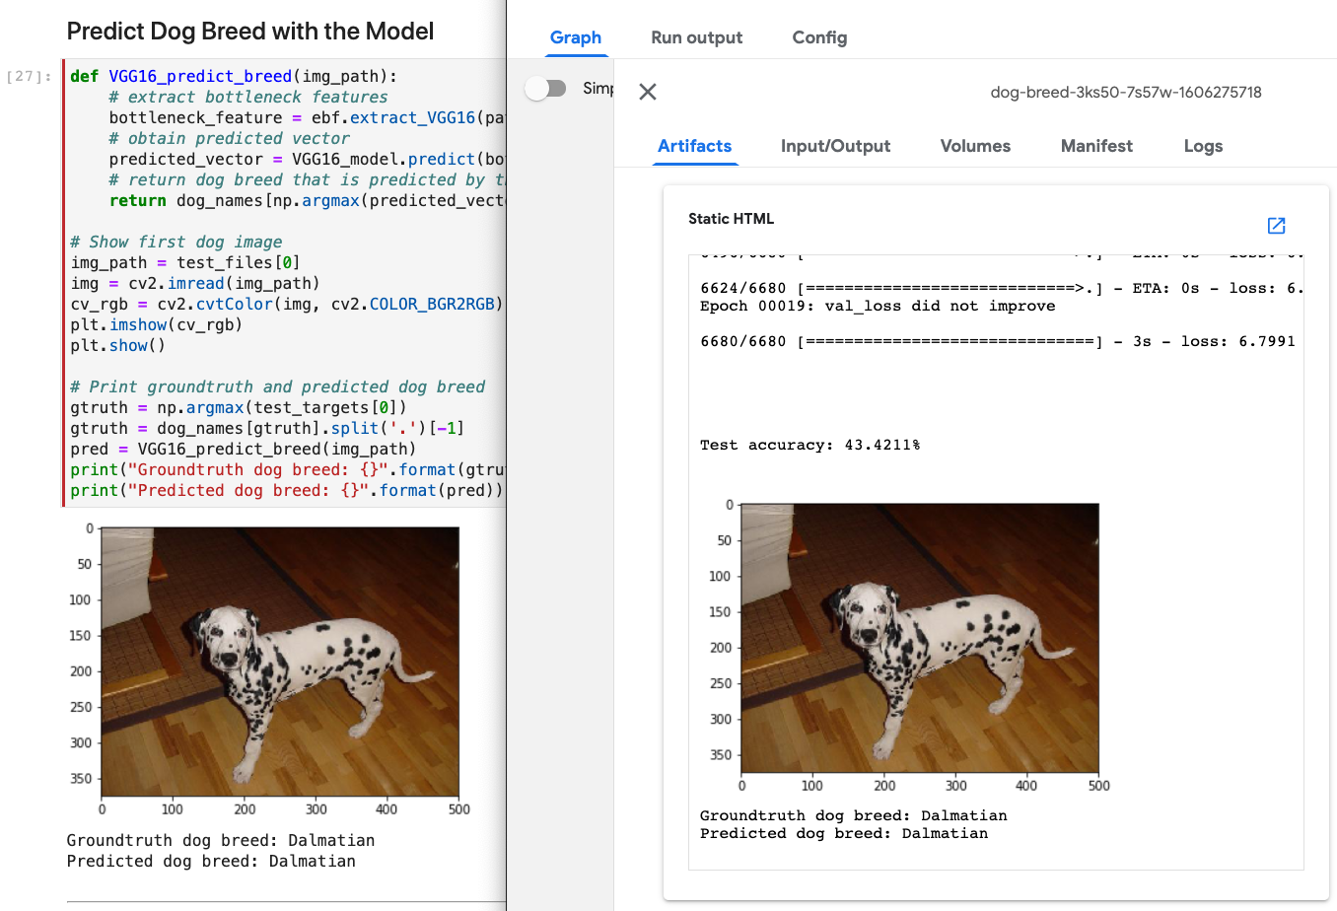Viewport: 1337px width, 911px height.
Task: Click Groundtruth dog breed line in notebook output
Action: [221, 841]
